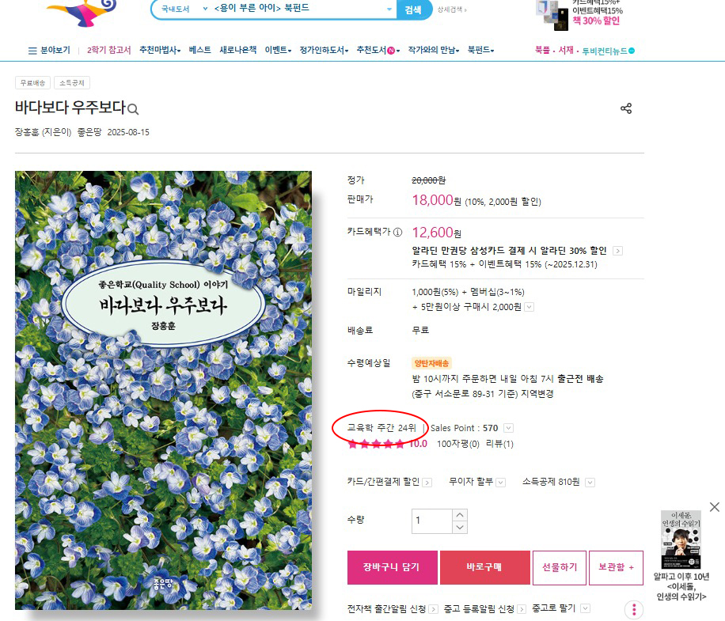Open the 베스트 menu item
The image size is (725, 621).
(199, 50)
